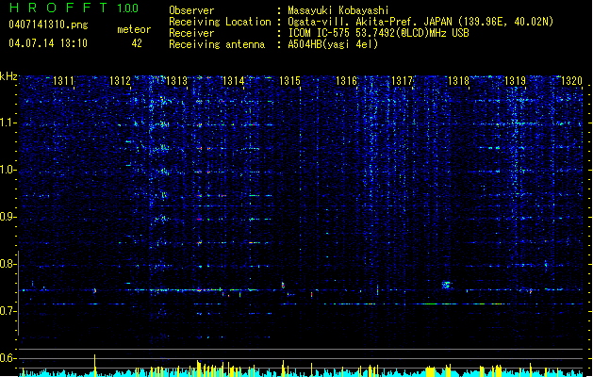Click the date stamp 04.07.14 13:10
Image resolution: width=593 pixels, height=377 pixels.
(48, 43)
